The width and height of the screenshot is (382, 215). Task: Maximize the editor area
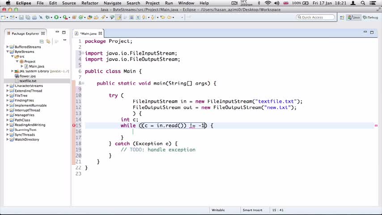[x=372, y=32]
